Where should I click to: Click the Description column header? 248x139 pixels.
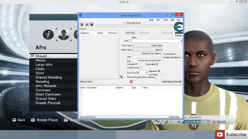pos(92,88)
